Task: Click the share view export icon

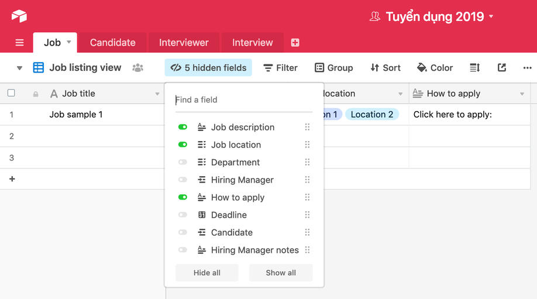Action: coord(501,68)
